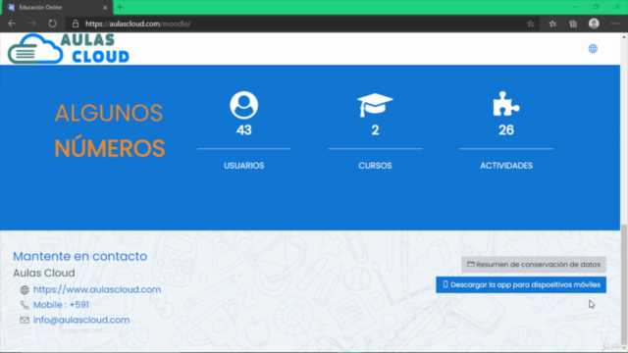Image resolution: width=628 pixels, height=353 pixels.
Task: Click the ALGUNOS NÚMEROS heading
Action: 109,130
